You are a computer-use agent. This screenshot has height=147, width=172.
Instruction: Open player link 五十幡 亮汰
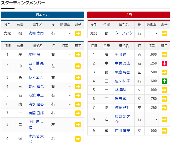36,66
